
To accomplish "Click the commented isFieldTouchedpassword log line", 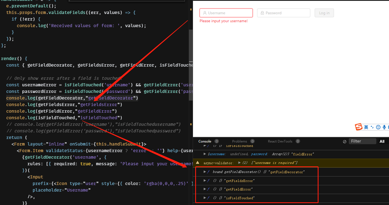I will (93, 131).
